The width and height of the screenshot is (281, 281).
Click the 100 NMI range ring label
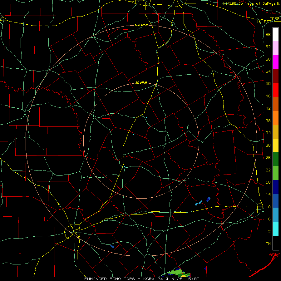point(141,25)
